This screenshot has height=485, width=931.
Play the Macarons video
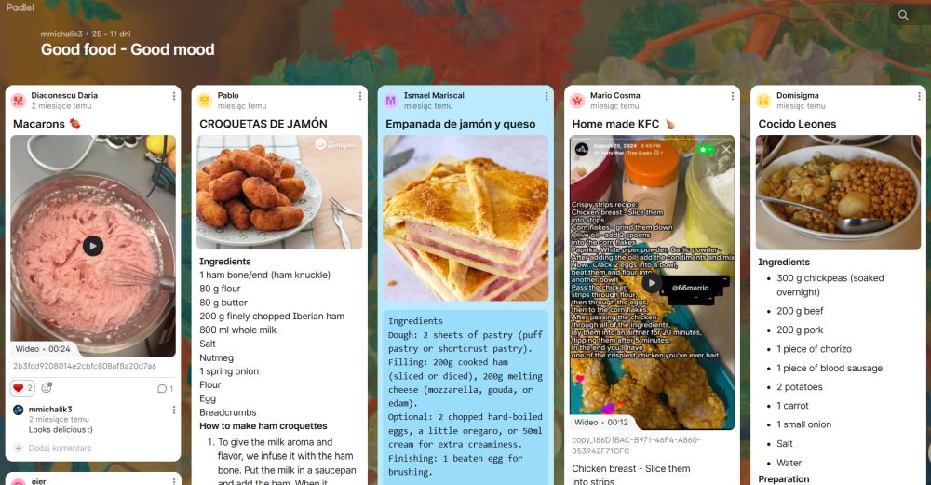[92, 246]
